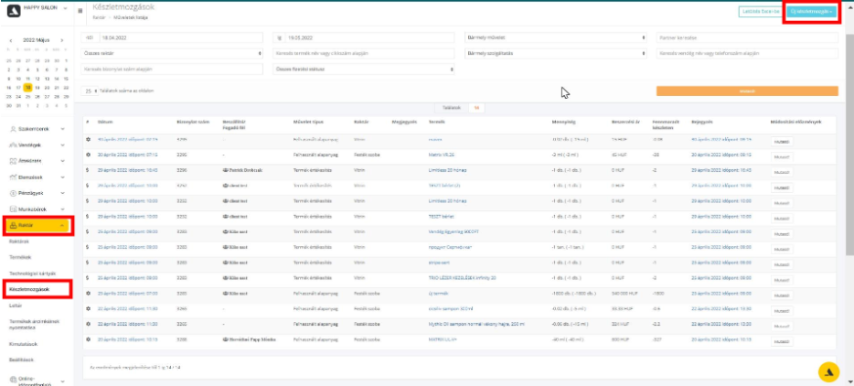Click Mutasd button in MATRIX LILA+ row
The height and width of the screenshot is (386, 854).
pos(781,341)
